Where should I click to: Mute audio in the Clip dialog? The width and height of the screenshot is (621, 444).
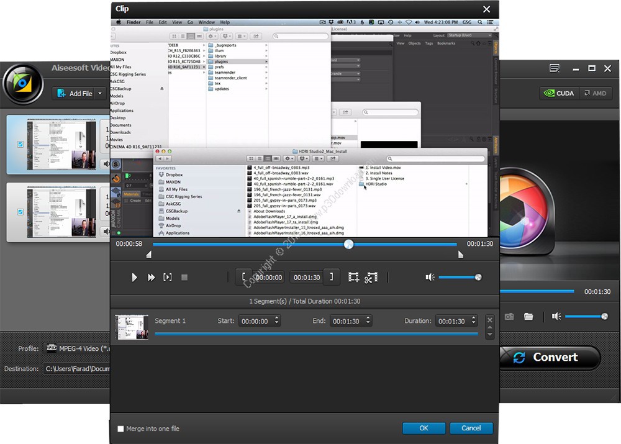(x=430, y=277)
